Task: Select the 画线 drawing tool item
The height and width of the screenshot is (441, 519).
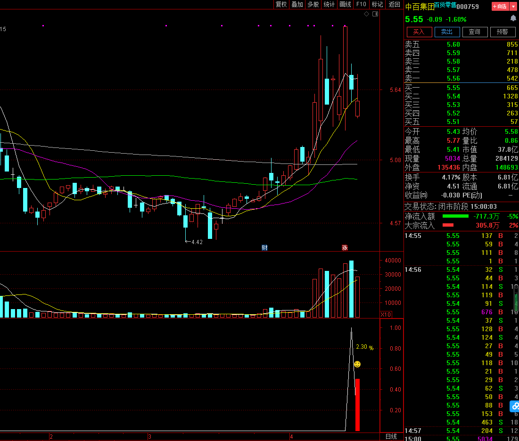Action: (345, 4)
